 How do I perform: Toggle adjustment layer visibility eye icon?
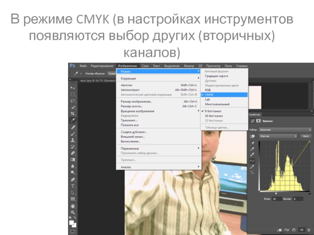coord(301,230)
